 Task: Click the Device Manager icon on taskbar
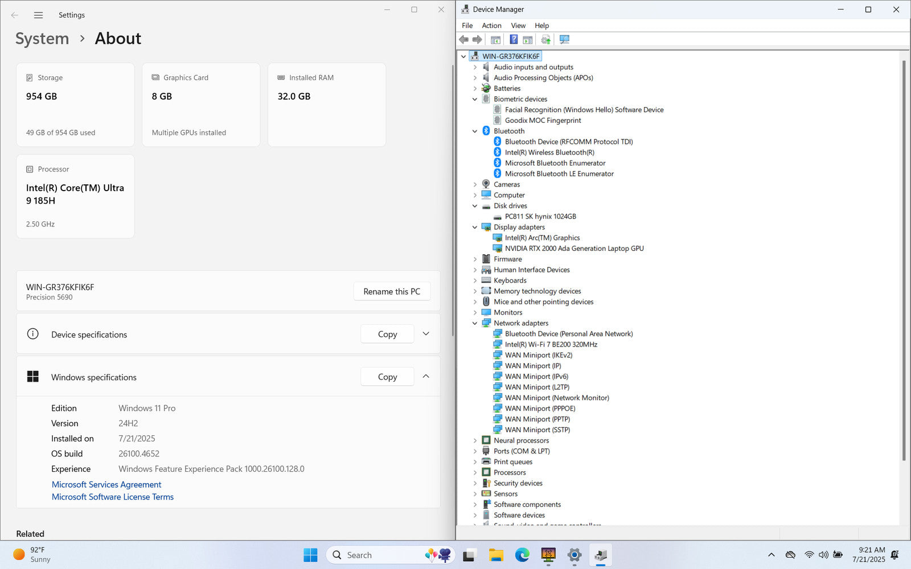pyautogui.click(x=601, y=555)
